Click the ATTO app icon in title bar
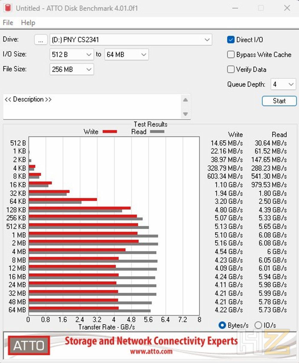The width and height of the screenshot is (299, 363). [8, 8]
